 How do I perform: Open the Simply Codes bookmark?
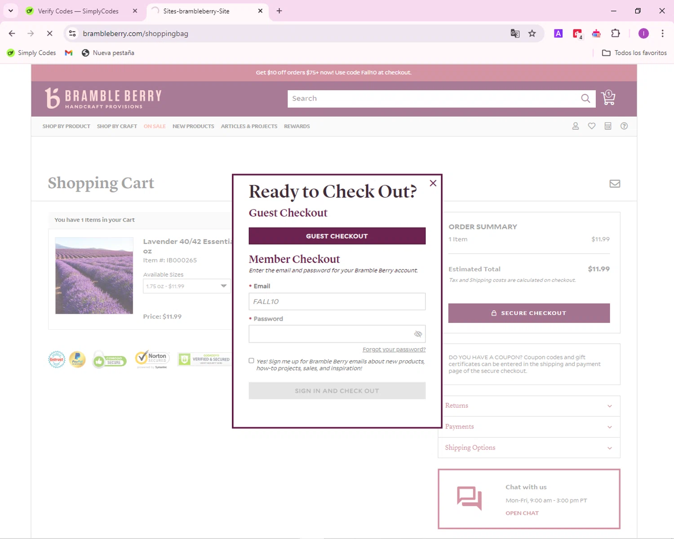(31, 53)
